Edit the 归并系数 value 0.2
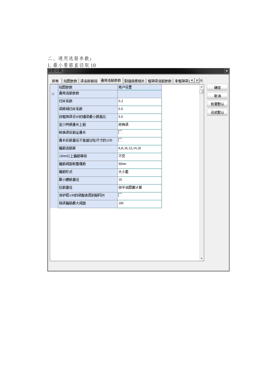The image size is (261, 369). (140, 102)
